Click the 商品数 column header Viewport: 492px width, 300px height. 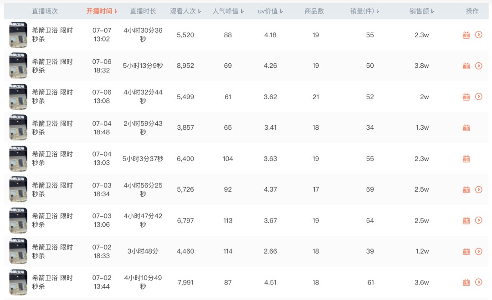pyautogui.click(x=314, y=11)
